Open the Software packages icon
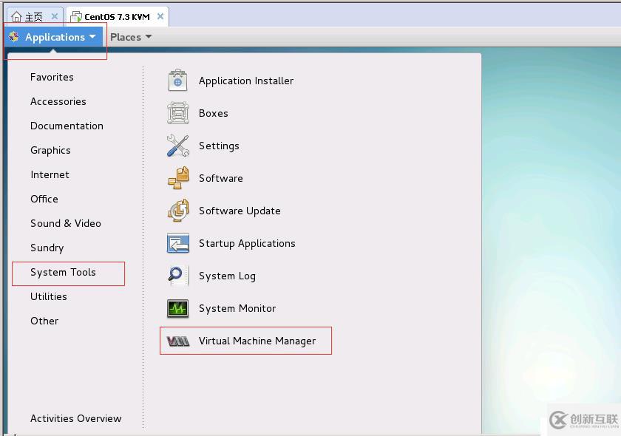Image resolution: width=621 pixels, height=436 pixels. pos(178,178)
